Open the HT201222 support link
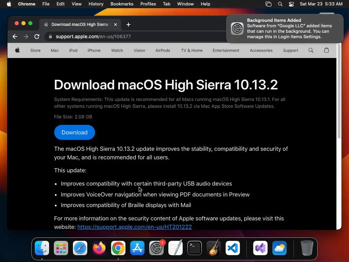 (134, 227)
